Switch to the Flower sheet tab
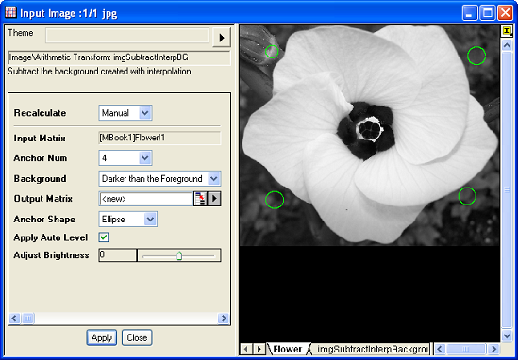The image size is (518, 360). [x=288, y=349]
